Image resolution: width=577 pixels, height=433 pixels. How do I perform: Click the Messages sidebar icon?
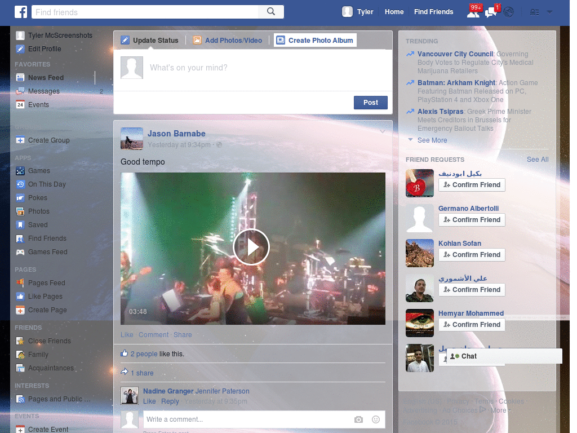pyautogui.click(x=20, y=91)
